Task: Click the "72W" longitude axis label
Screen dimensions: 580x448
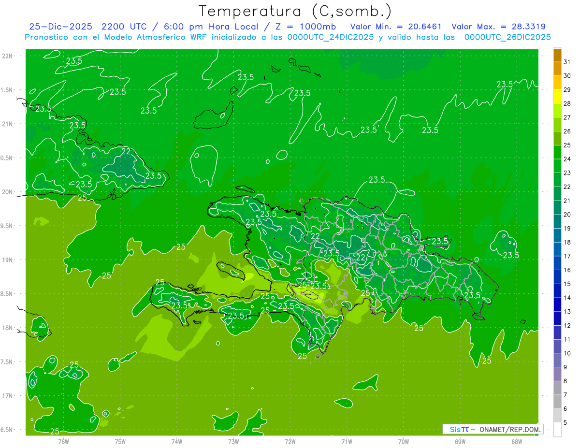Action: click(x=290, y=441)
